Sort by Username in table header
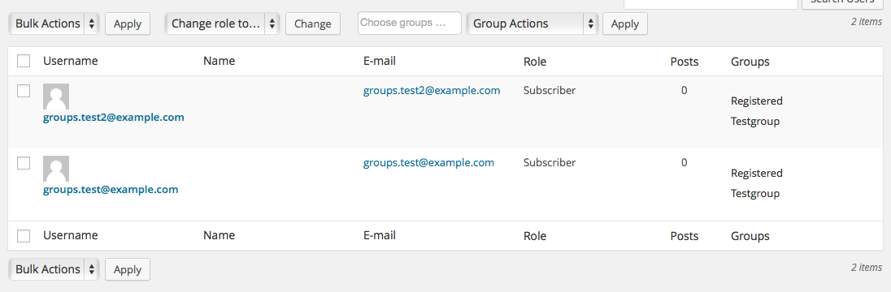 coord(71,61)
